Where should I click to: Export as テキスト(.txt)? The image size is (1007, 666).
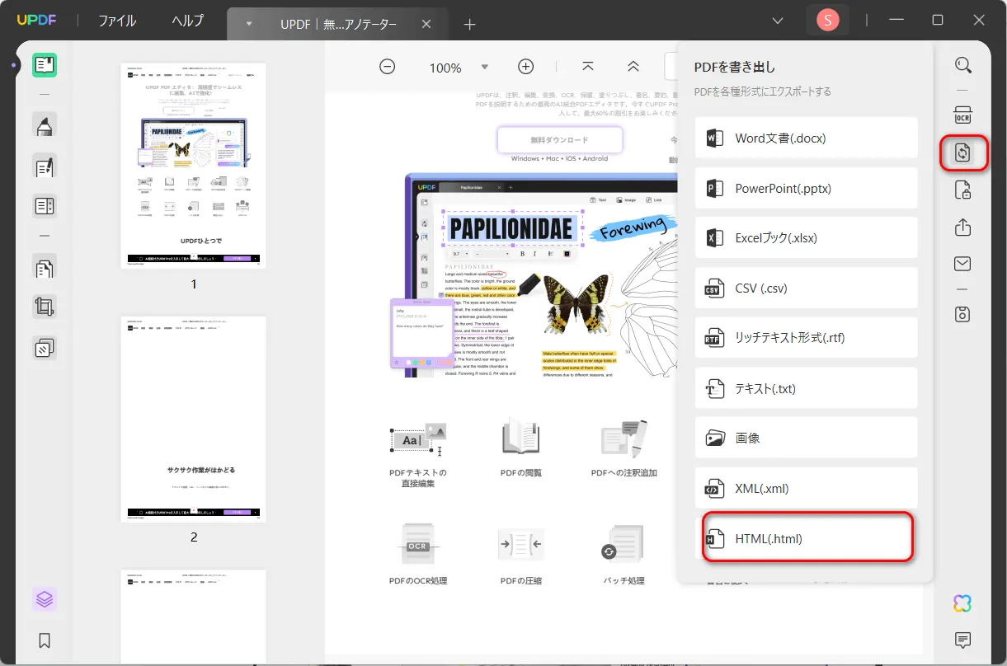point(806,388)
